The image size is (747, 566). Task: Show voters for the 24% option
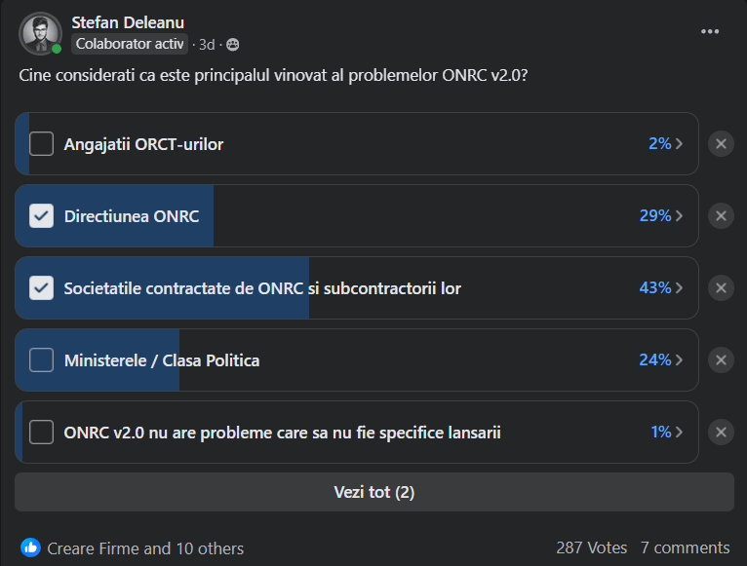[660, 360]
